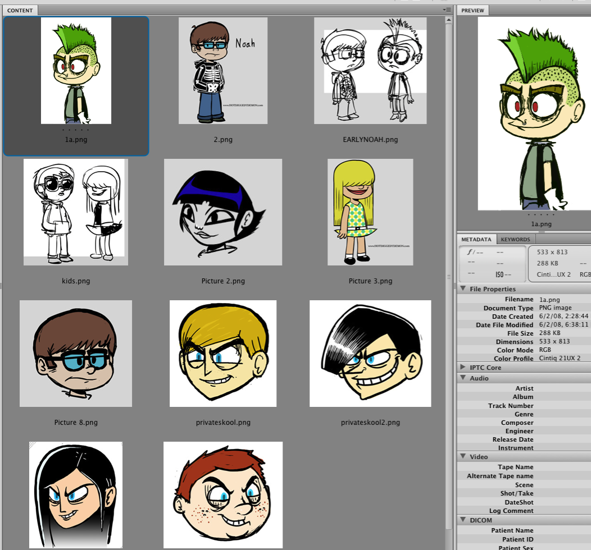
Task: Click the Patient ID field under DICOM
Action: (524, 539)
